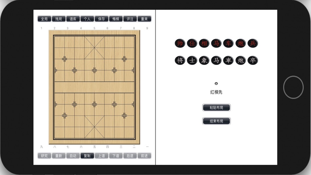
Task: Pick the red 仕 advisor piece
Action: pos(192,43)
